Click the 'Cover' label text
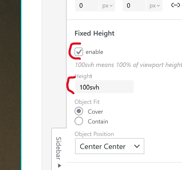The image size is (182, 170). 96,112
